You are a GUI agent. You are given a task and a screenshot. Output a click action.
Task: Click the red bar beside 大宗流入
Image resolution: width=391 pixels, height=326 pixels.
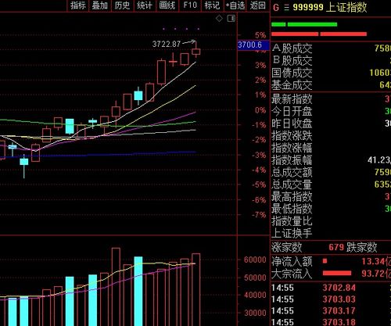[337, 273]
